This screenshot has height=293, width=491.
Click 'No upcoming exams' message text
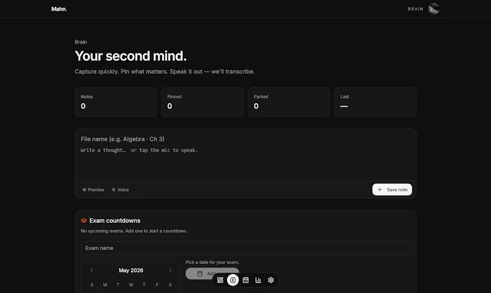[x=134, y=231]
